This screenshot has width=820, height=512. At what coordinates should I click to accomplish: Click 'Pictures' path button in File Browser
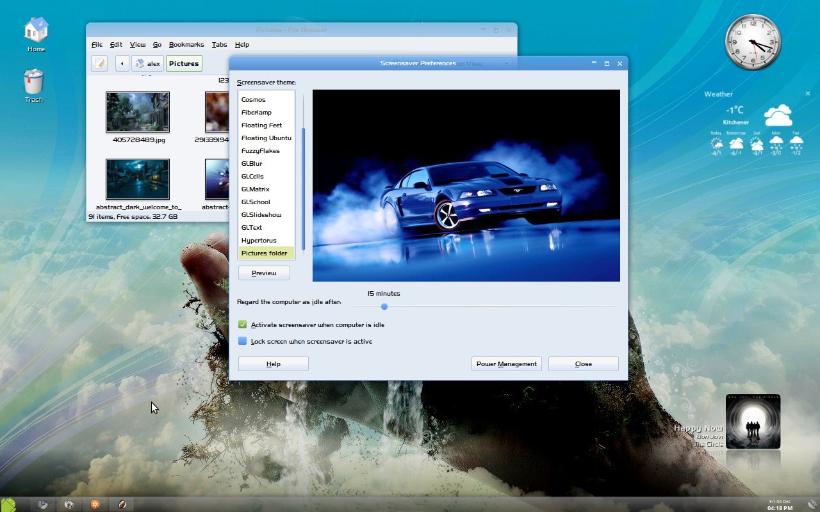[x=184, y=63]
